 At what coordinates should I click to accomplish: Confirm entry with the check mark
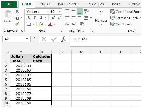click(54, 39)
